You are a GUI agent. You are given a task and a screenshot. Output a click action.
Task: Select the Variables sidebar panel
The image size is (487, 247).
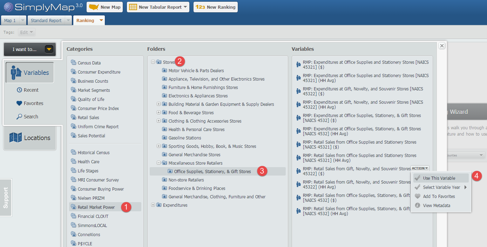coord(30,73)
